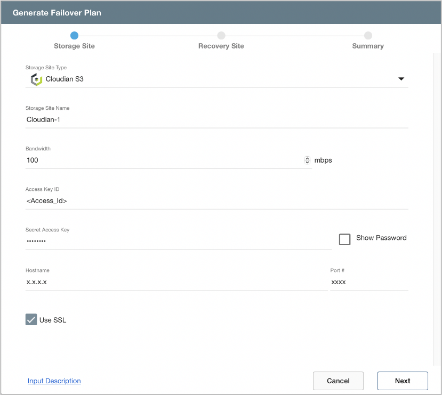Click into the Bandwidth value field
Viewport: 442px width, 395px height.
coord(163,160)
